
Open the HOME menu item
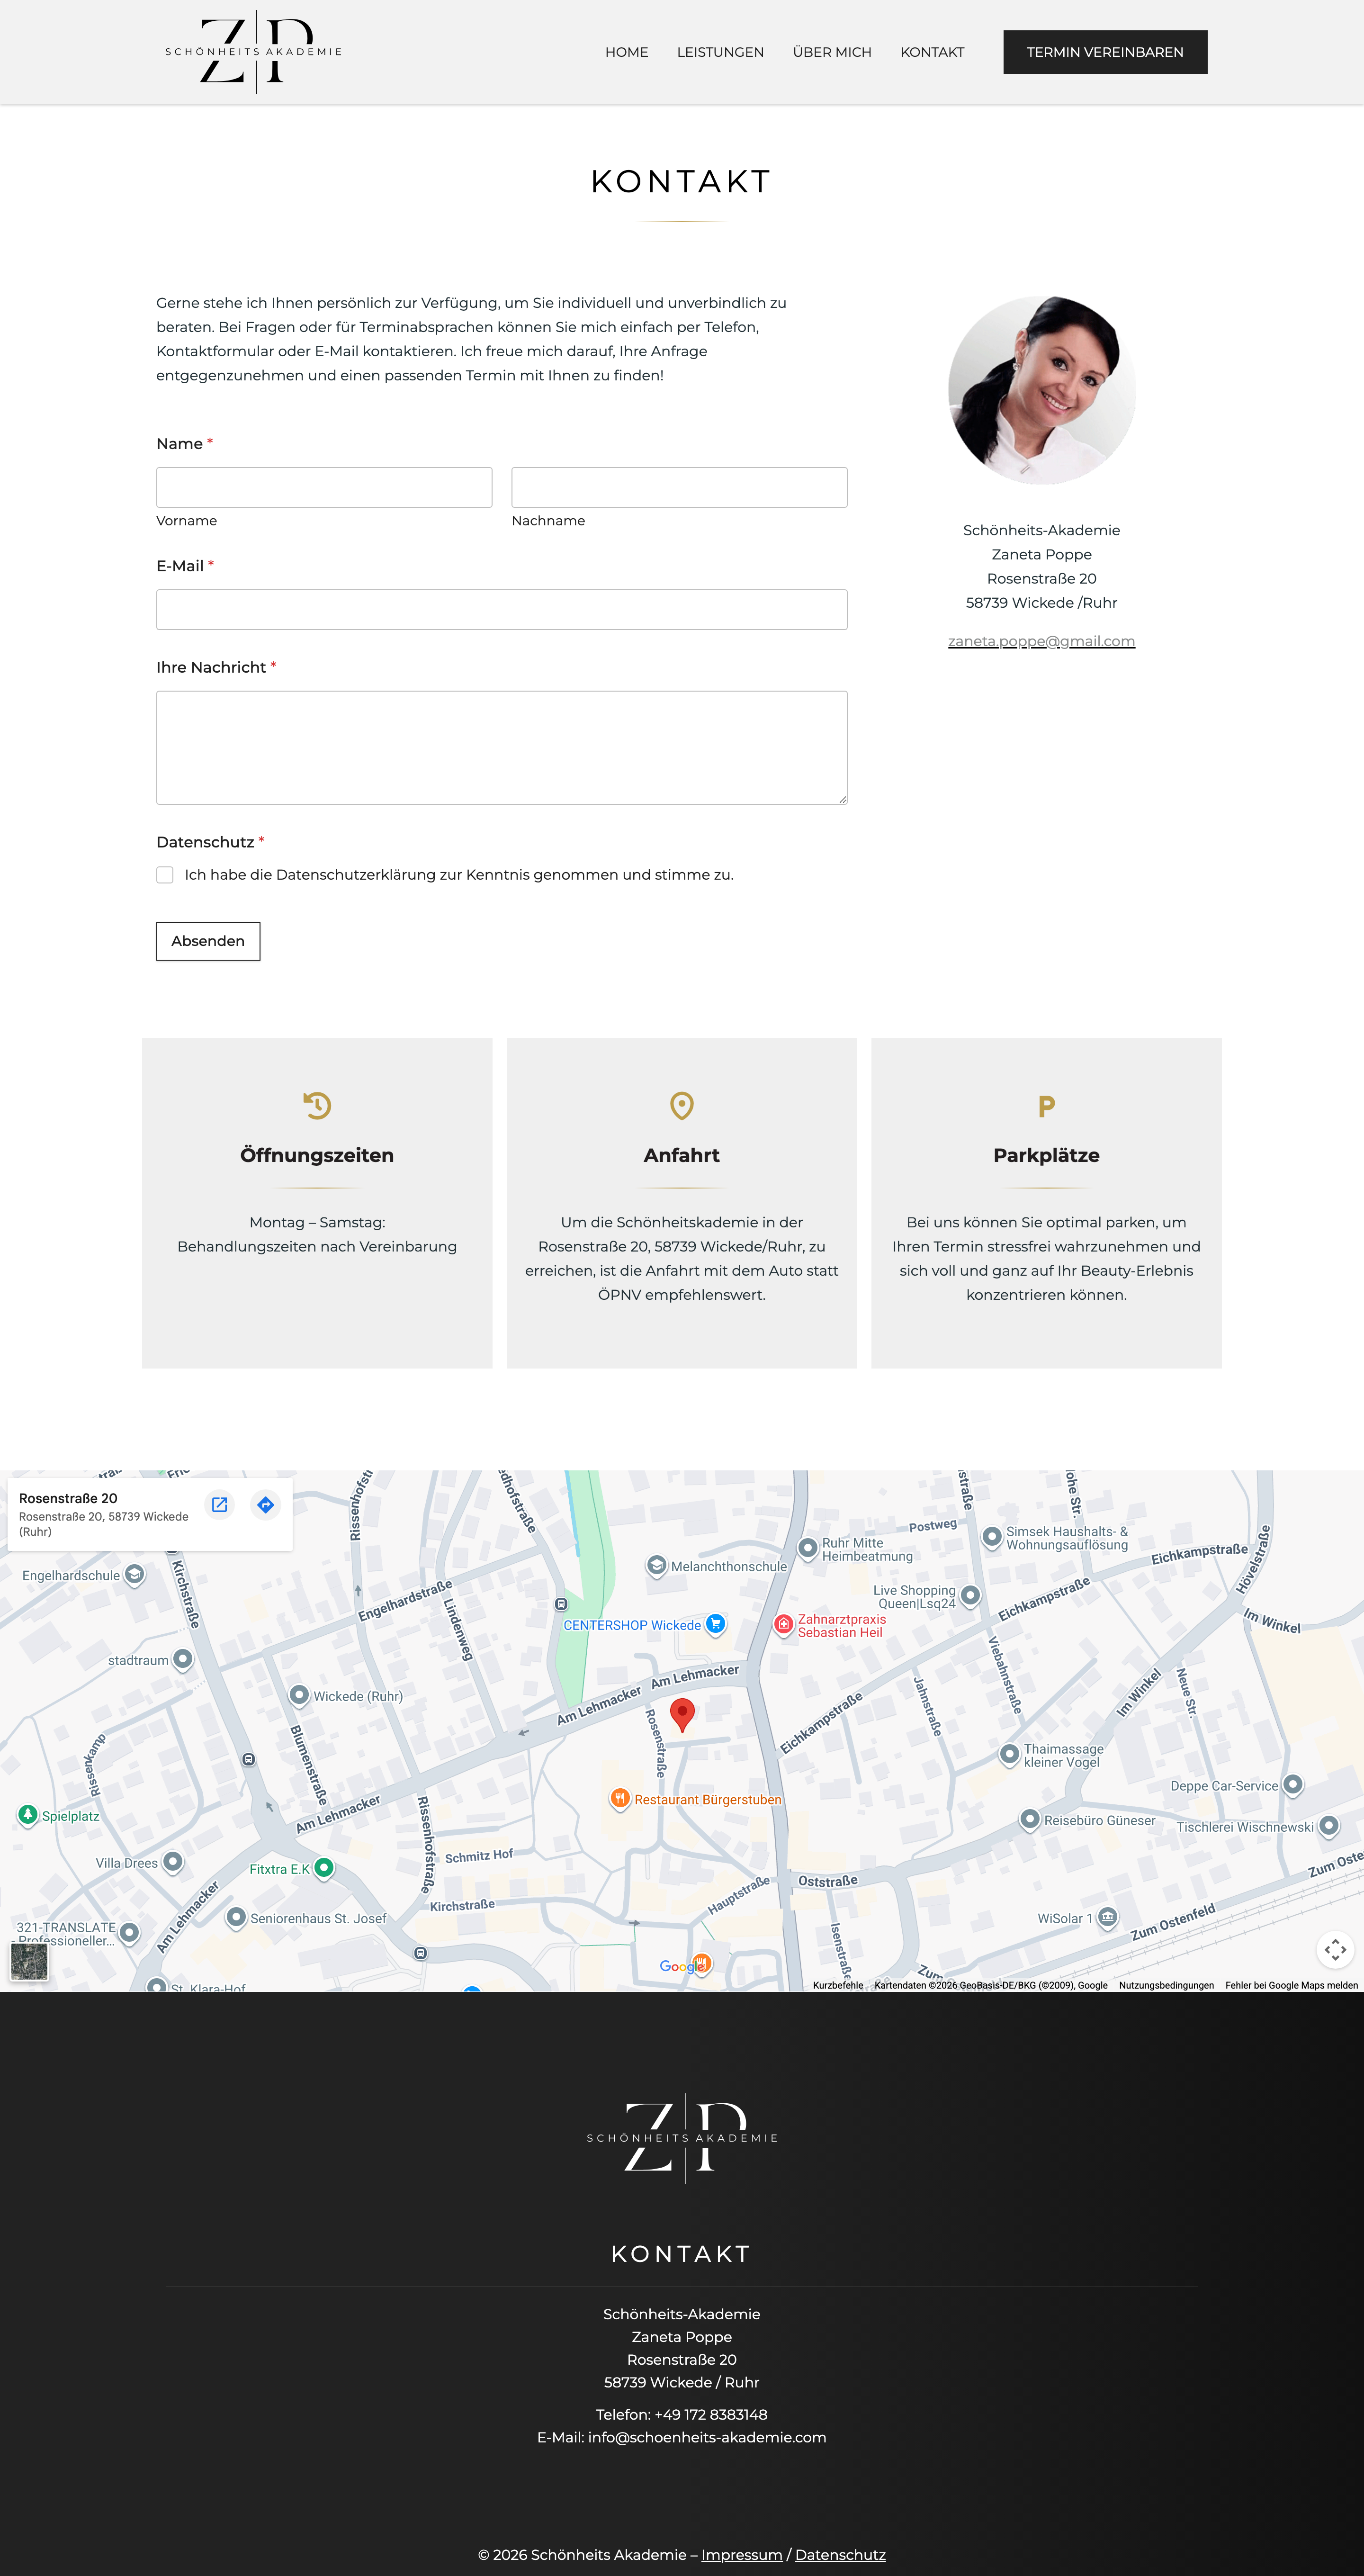point(626,52)
